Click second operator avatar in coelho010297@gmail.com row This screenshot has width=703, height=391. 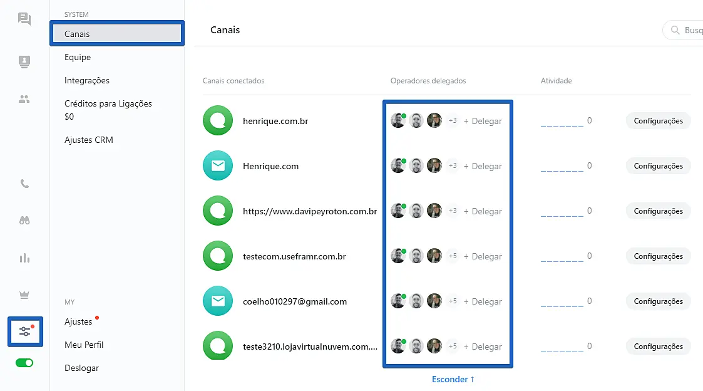coord(416,301)
